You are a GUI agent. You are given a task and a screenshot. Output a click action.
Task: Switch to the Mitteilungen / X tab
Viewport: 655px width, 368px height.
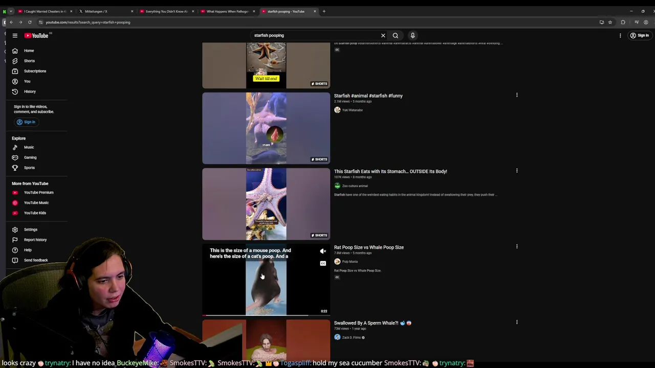105,11
